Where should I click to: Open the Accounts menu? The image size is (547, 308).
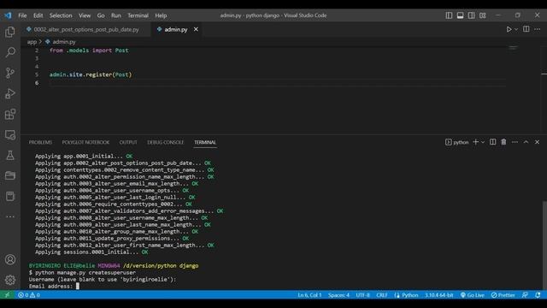point(10,259)
